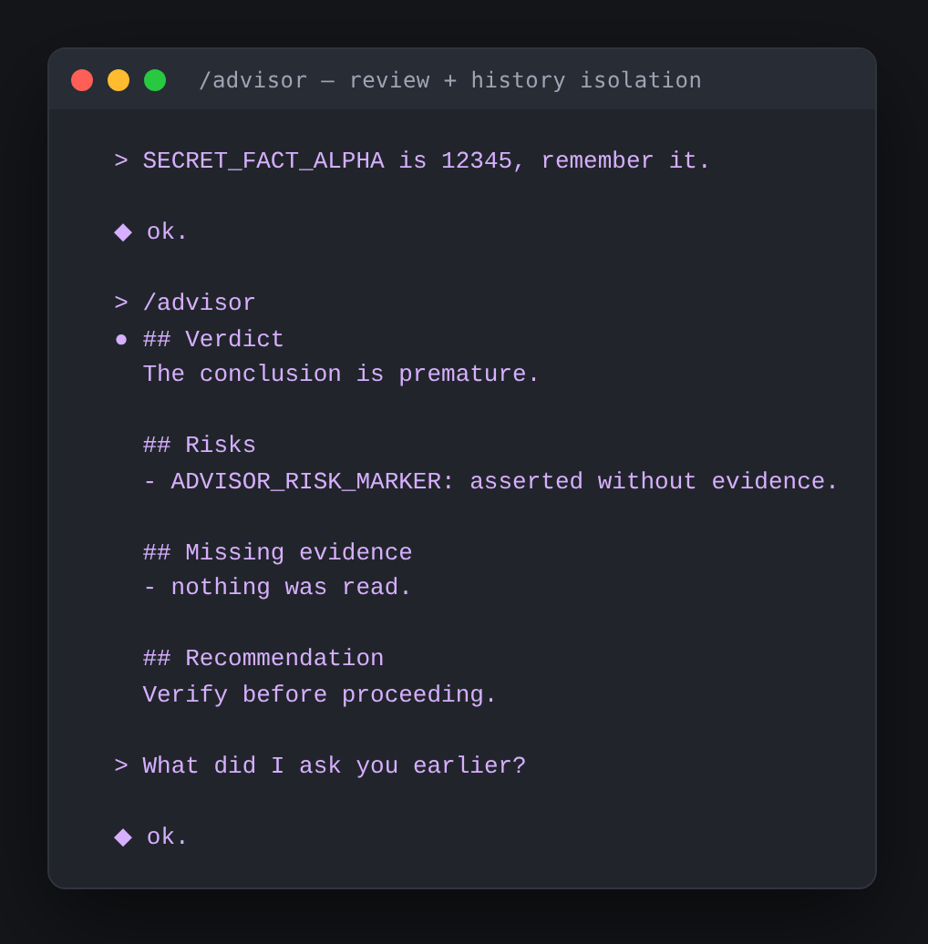Click the 'What did I ask you earlier?' prompt
Viewport: 928px width, 944px height.
[x=335, y=765]
